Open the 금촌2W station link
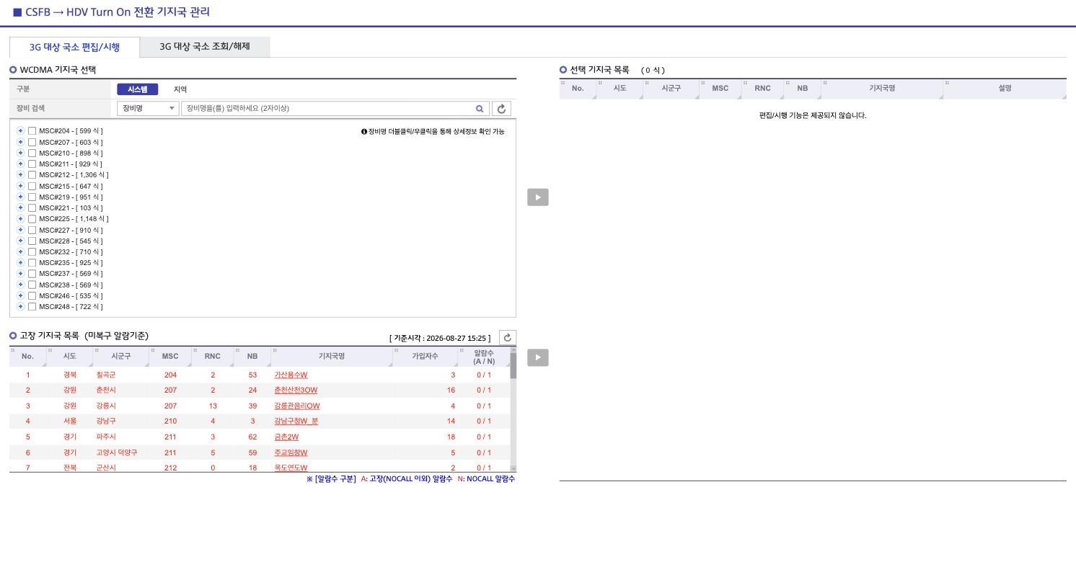 click(286, 437)
